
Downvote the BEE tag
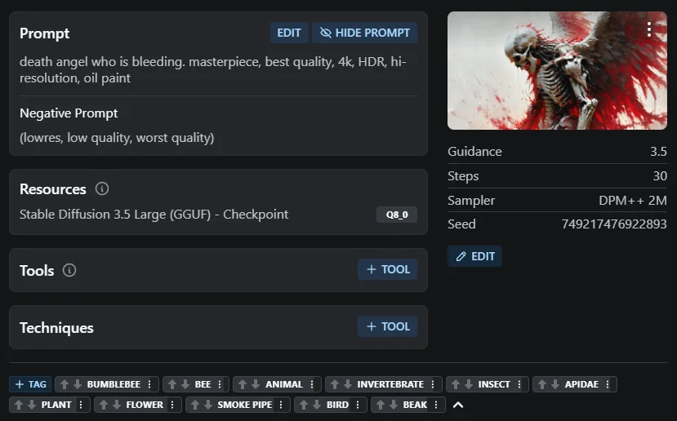click(185, 384)
